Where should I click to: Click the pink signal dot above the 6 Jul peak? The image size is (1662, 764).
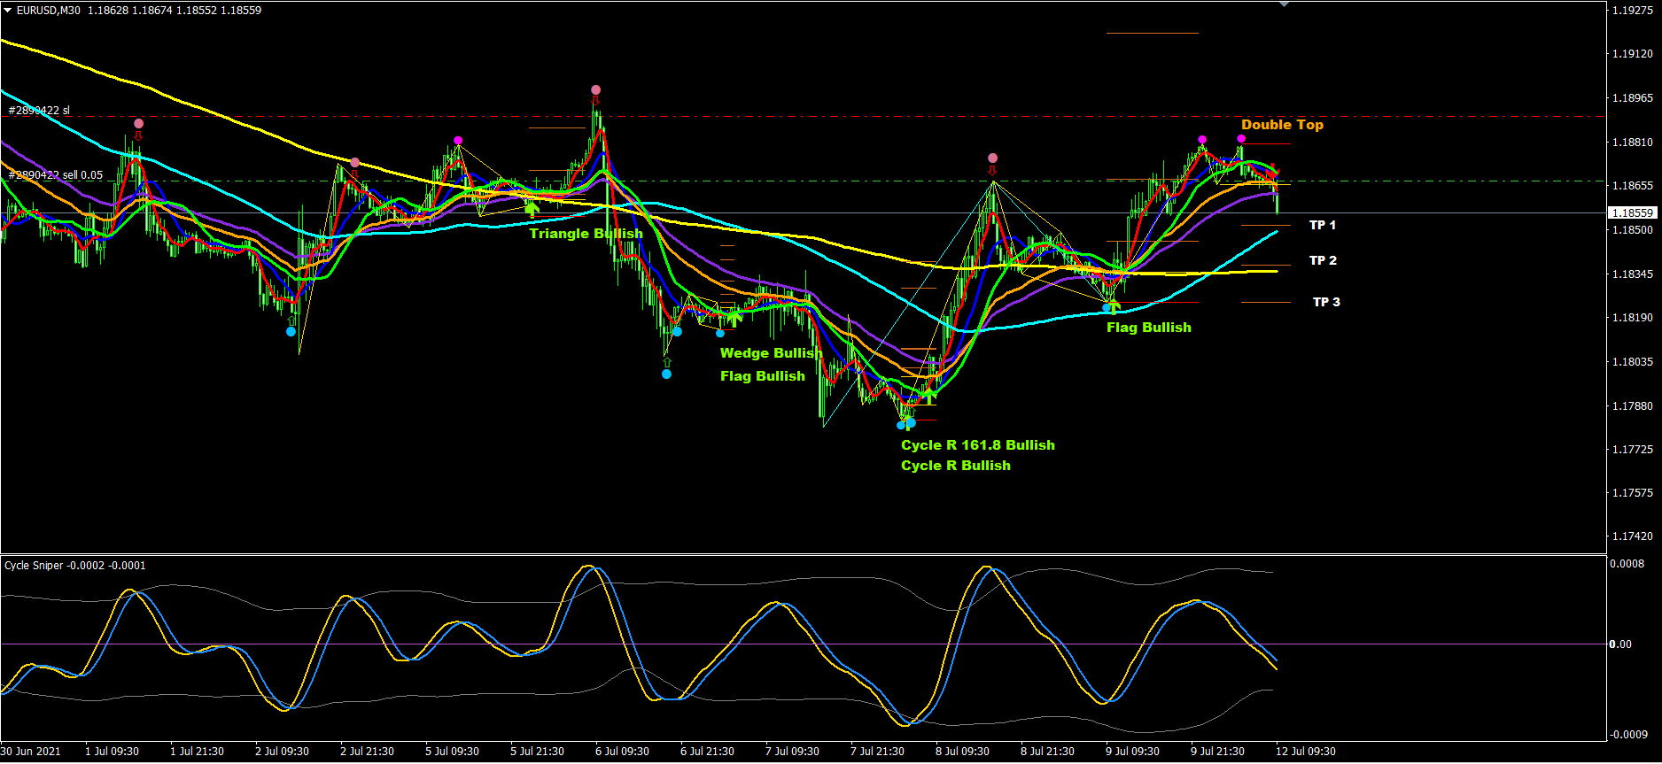click(596, 89)
